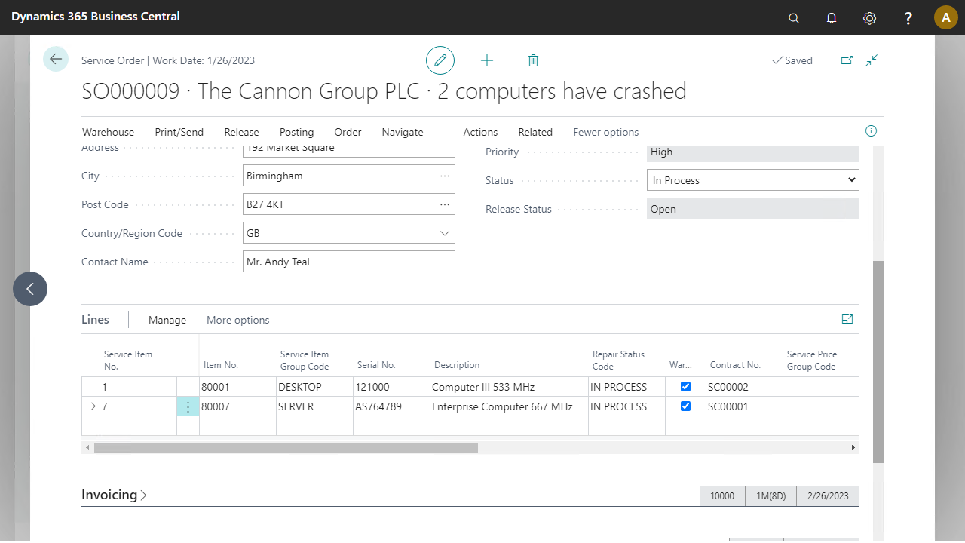
Task: Open the Release menu
Action: [x=241, y=132]
